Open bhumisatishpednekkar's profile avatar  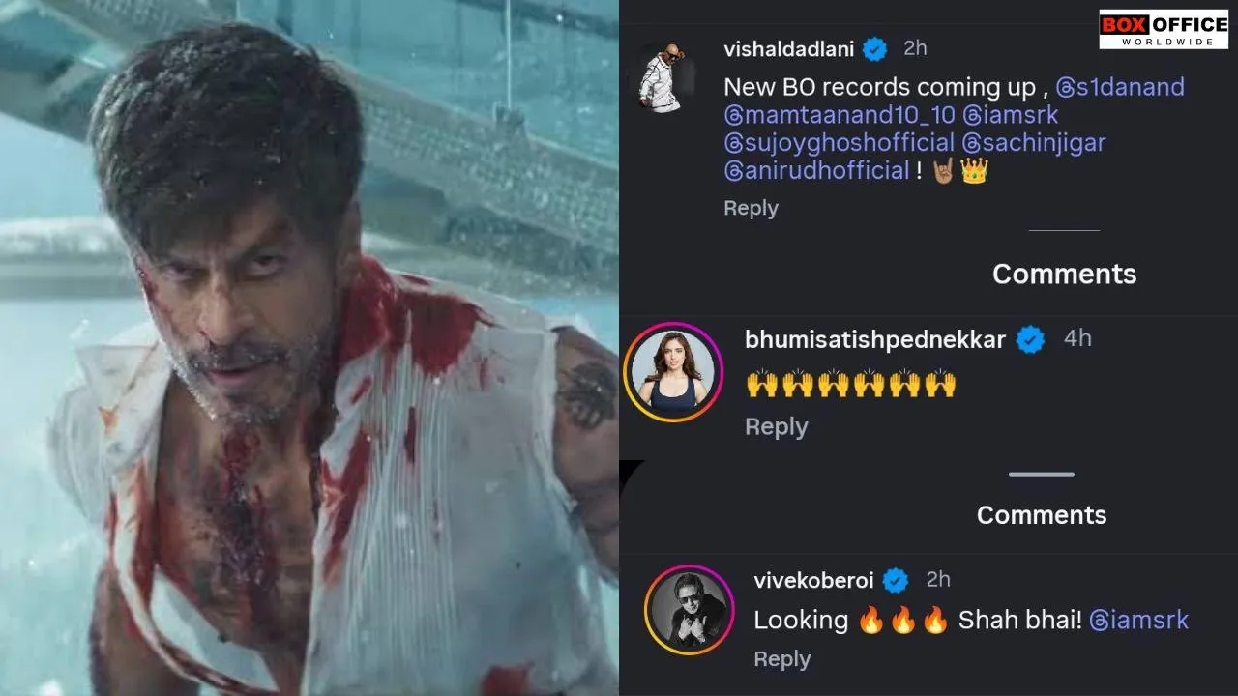click(x=673, y=372)
